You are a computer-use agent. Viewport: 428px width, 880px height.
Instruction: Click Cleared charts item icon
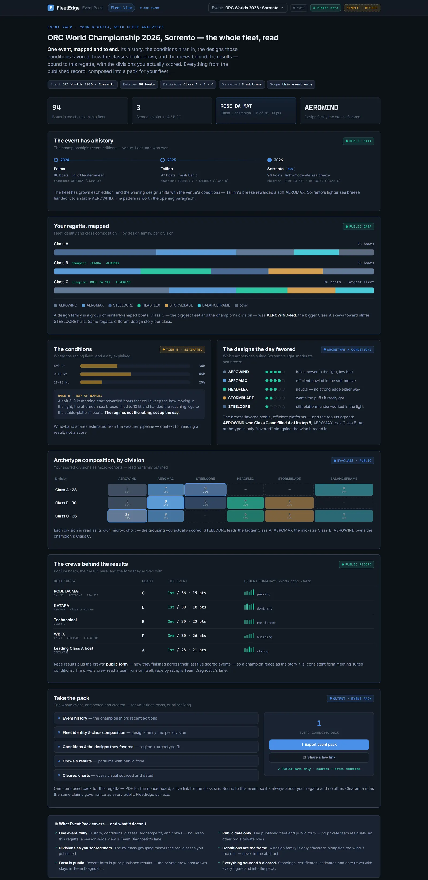pyautogui.click(x=59, y=776)
